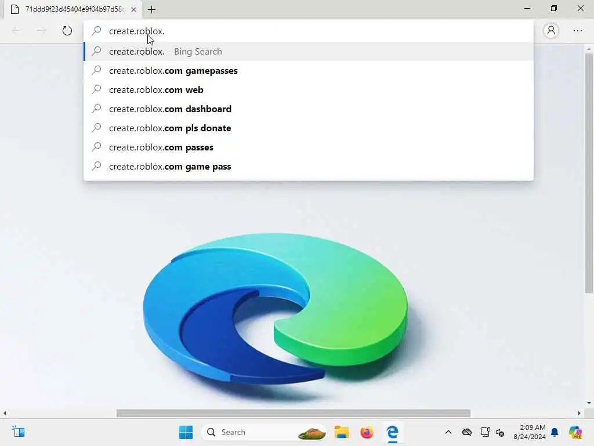This screenshot has height=446, width=594.
Task: Click the scroll right arrow of horizontal scrollbar
Action: [579, 413]
